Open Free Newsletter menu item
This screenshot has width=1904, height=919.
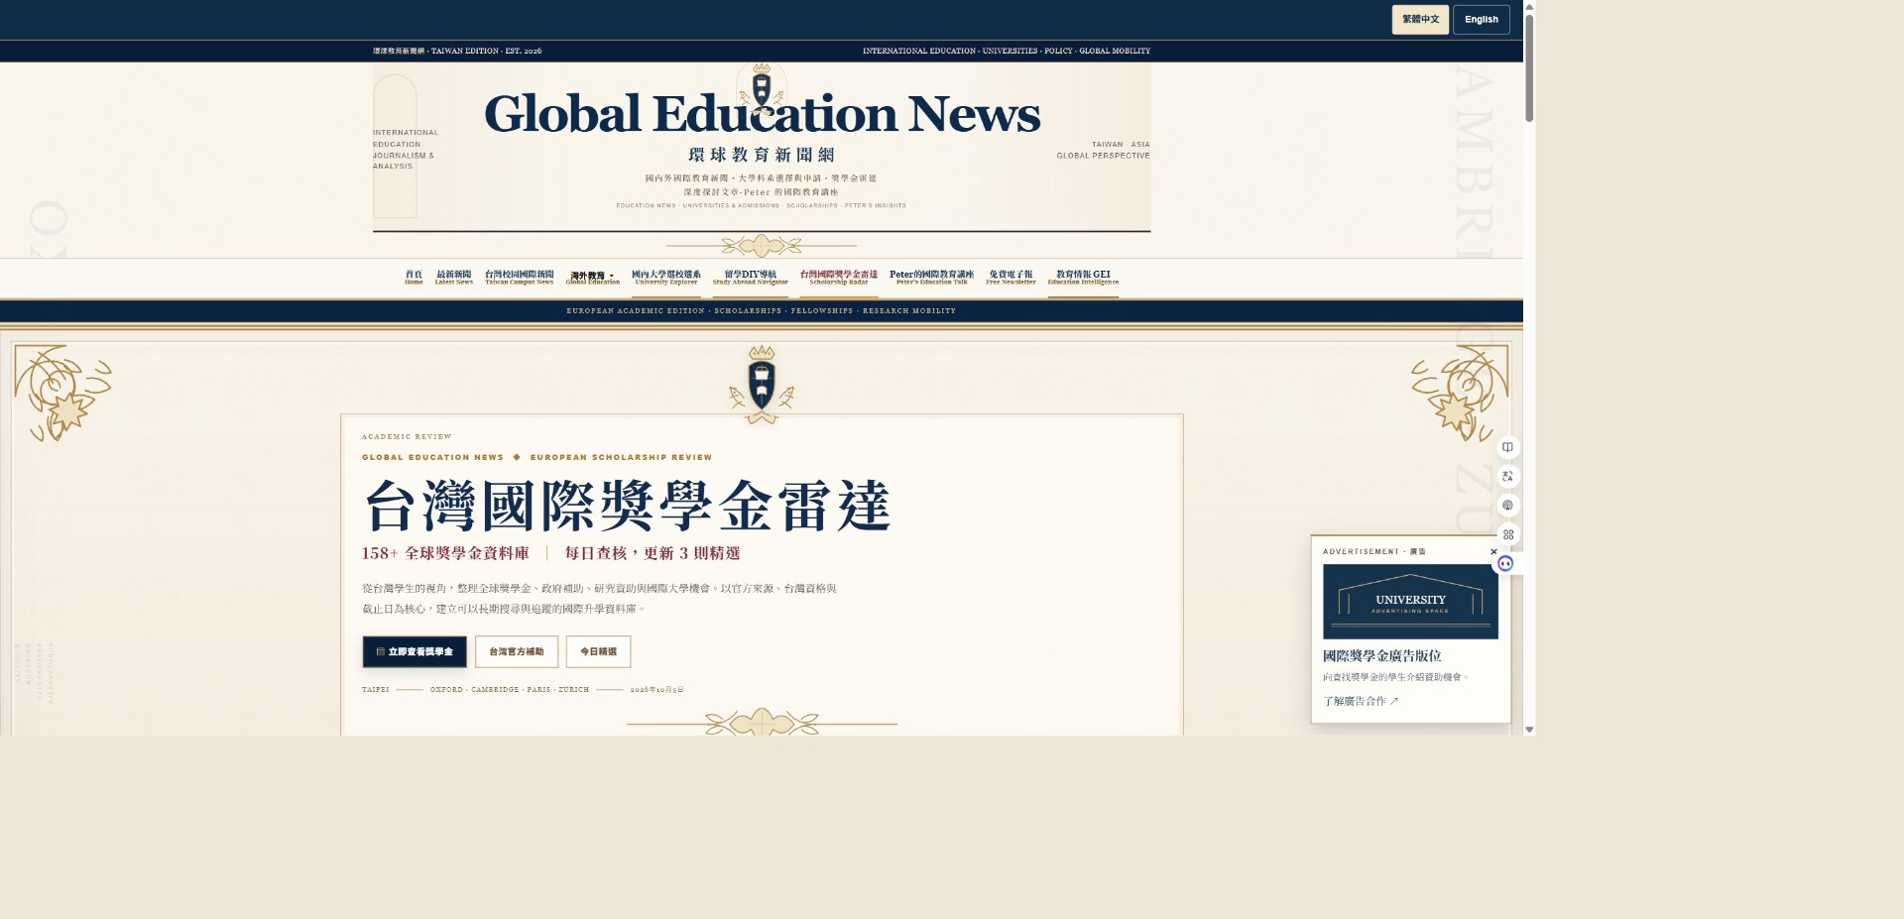1011,278
